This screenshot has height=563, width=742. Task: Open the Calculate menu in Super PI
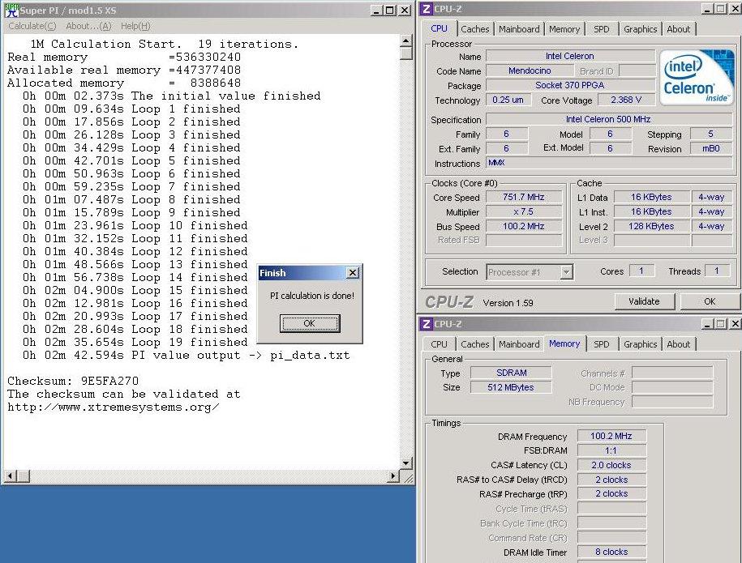[32, 26]
